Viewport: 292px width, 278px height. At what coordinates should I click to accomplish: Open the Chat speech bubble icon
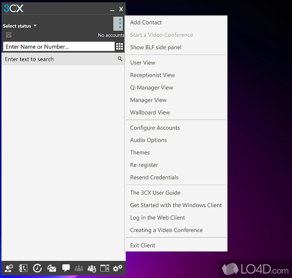(x=66, y=268)
